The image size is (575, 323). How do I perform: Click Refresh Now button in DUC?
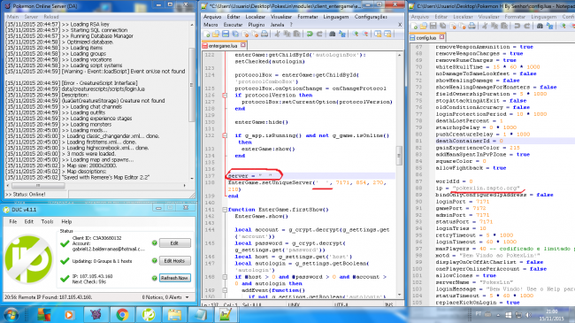click(x=174, y=278)
